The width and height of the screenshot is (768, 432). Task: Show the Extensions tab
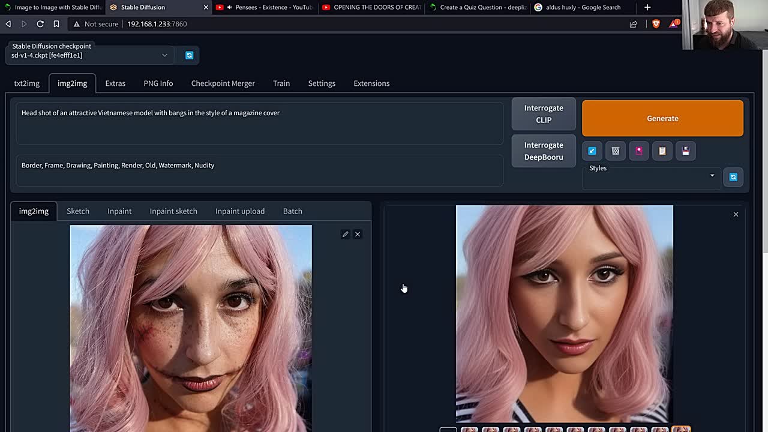[371, 83]
